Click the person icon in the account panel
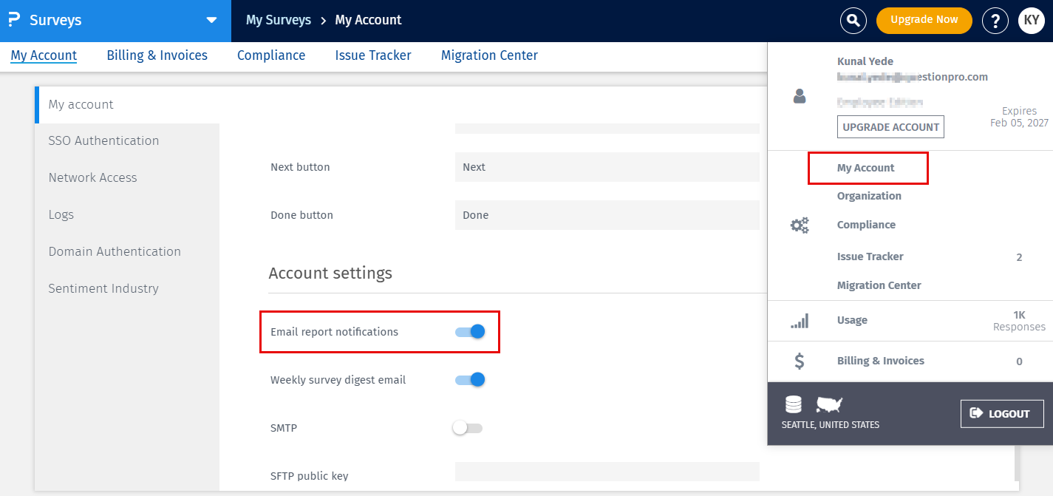The height and width of the screenshot is (496, 1053). click(799, 95)
